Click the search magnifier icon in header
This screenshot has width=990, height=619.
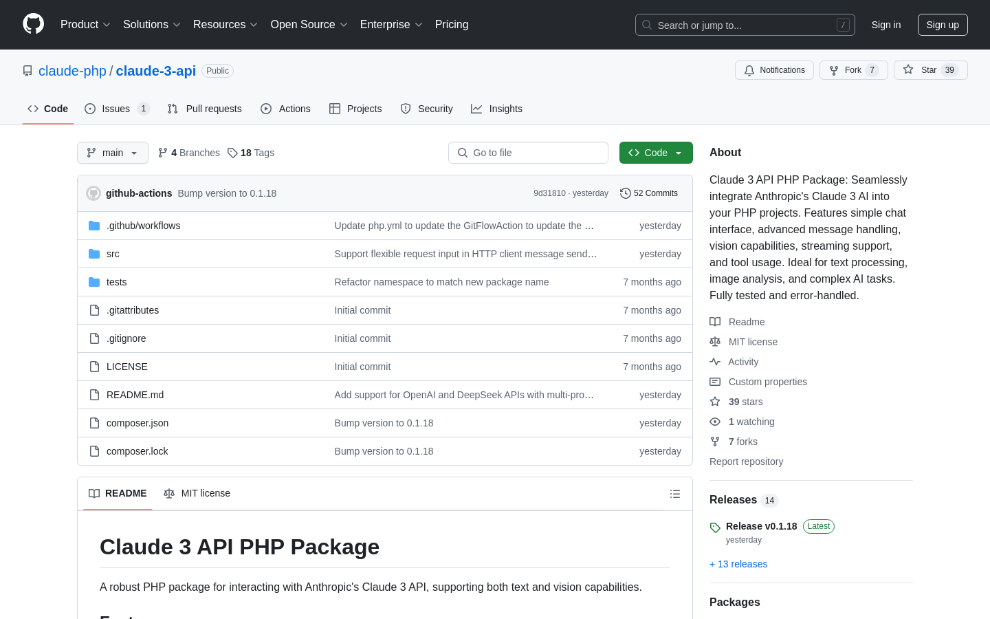click(x=647, y=25)
